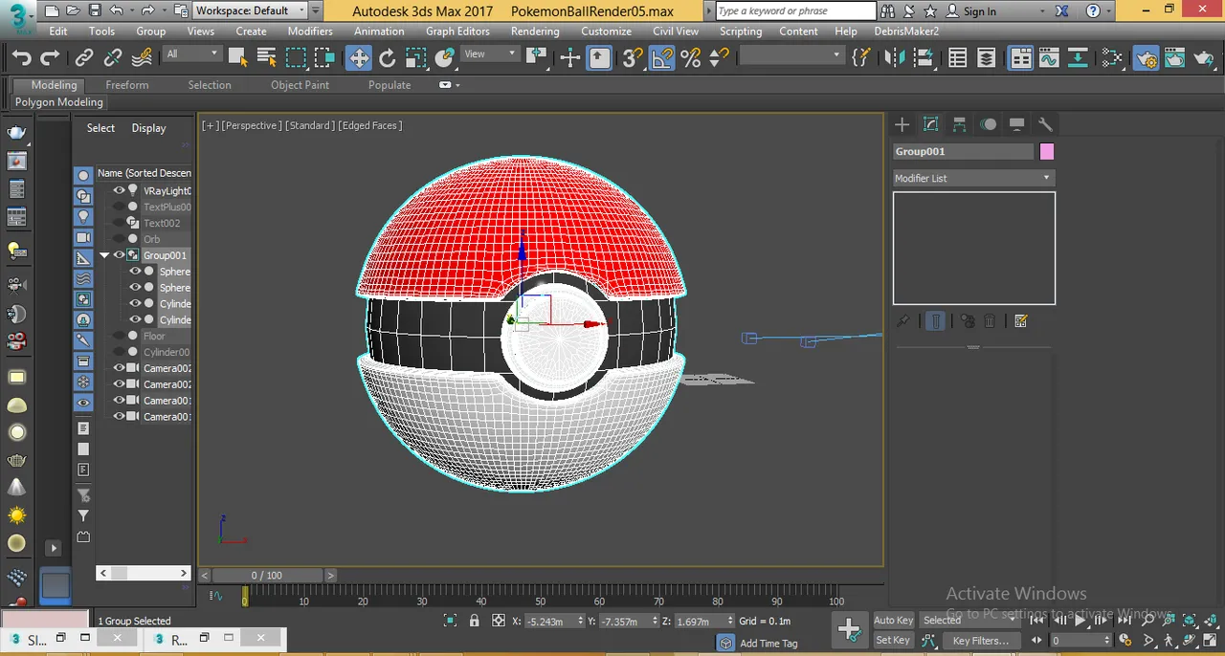The height and width of the screenshot is (656, 1225).
Task: Click the Mirror tool icon
Action: pyautogui.click(x=895, y=58)
